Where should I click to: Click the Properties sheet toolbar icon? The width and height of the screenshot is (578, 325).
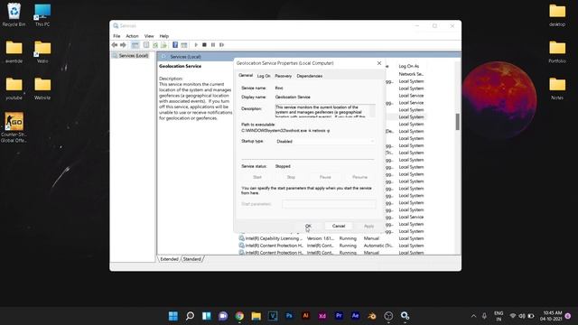point(146,45)
